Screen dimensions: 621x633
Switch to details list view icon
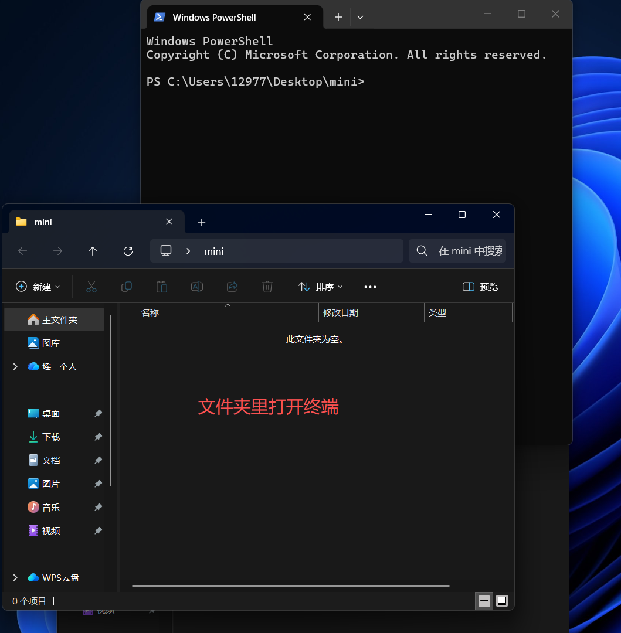click(484, 601)
